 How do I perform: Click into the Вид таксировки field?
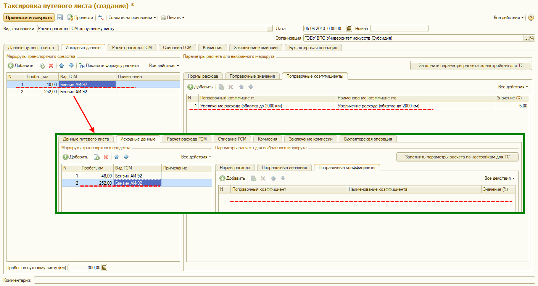coord(152,29)
